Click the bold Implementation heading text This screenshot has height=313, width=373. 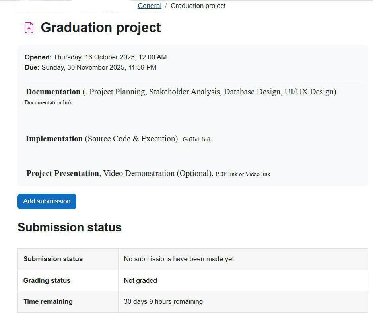tap(54, 139)
